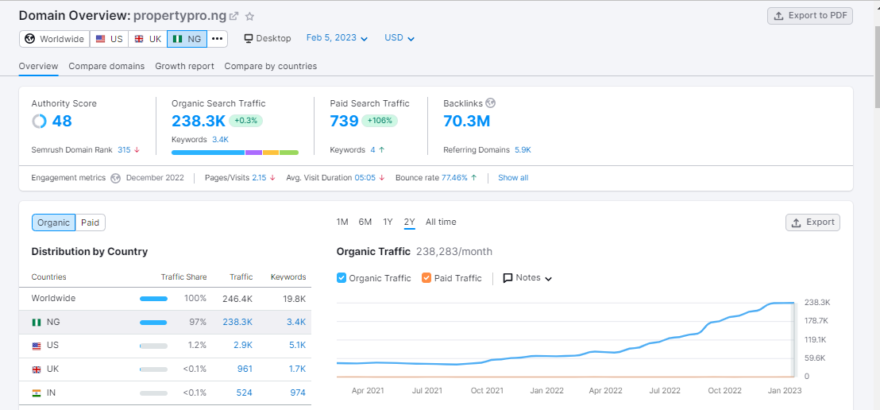Click the Desktop monitor icon
880x410 pixels.
[249, 38]
